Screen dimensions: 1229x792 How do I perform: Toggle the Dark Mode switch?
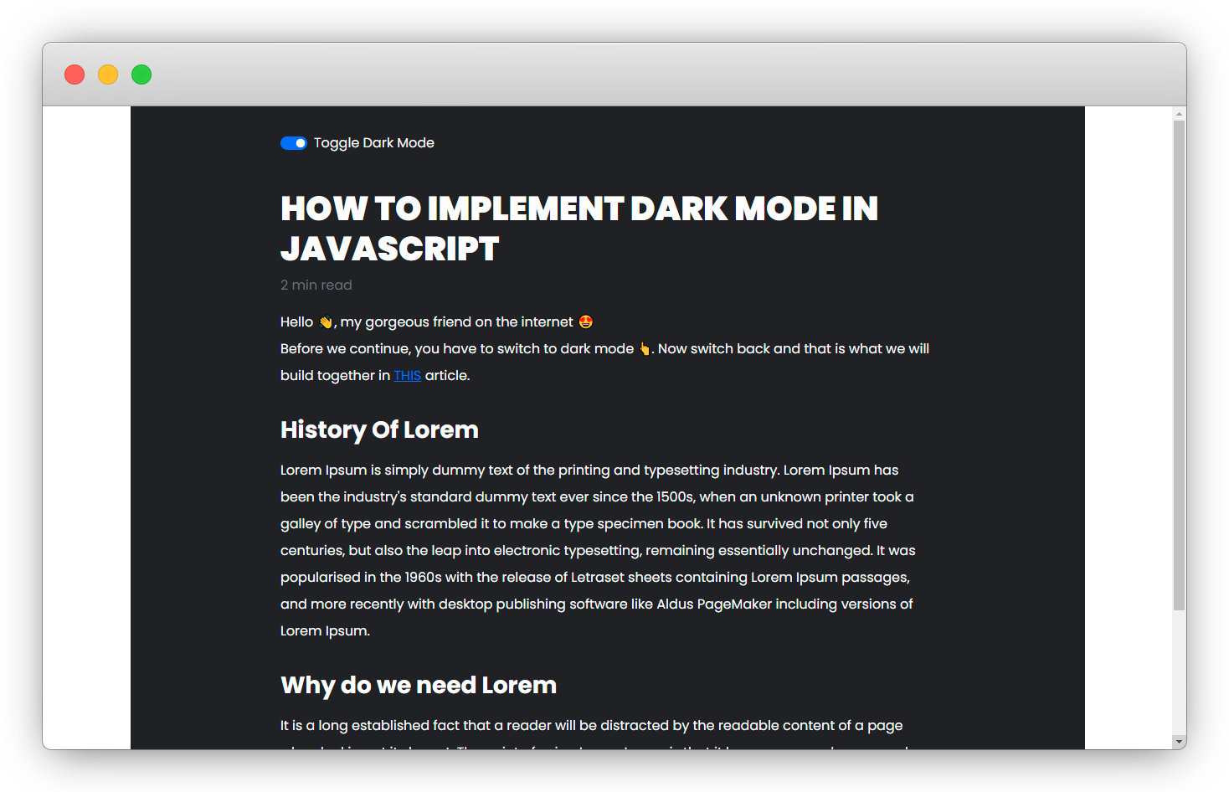tap(294, 143)
